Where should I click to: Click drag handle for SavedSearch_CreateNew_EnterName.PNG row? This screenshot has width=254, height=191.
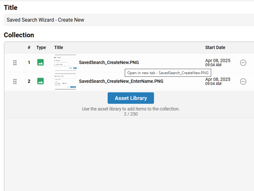15,81
